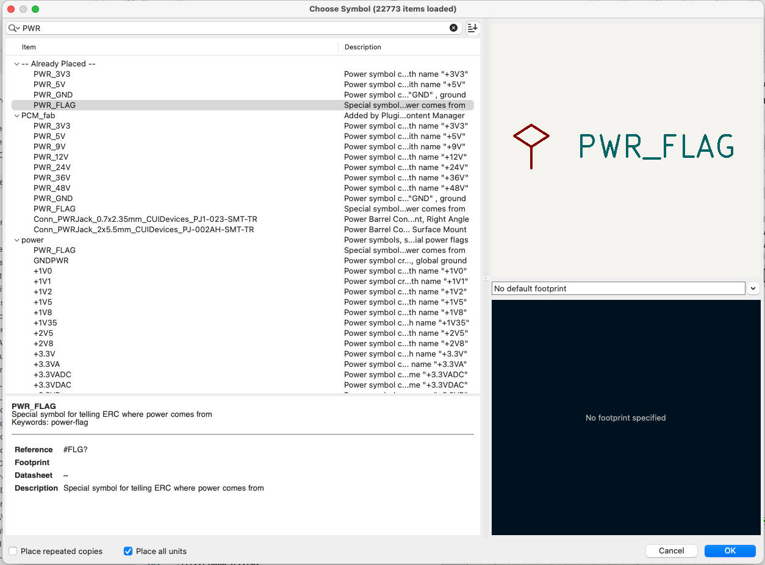Clear the PWR search text

(453, 28)
